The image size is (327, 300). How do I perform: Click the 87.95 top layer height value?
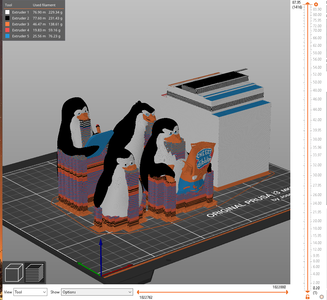click(x=296, y=3)
